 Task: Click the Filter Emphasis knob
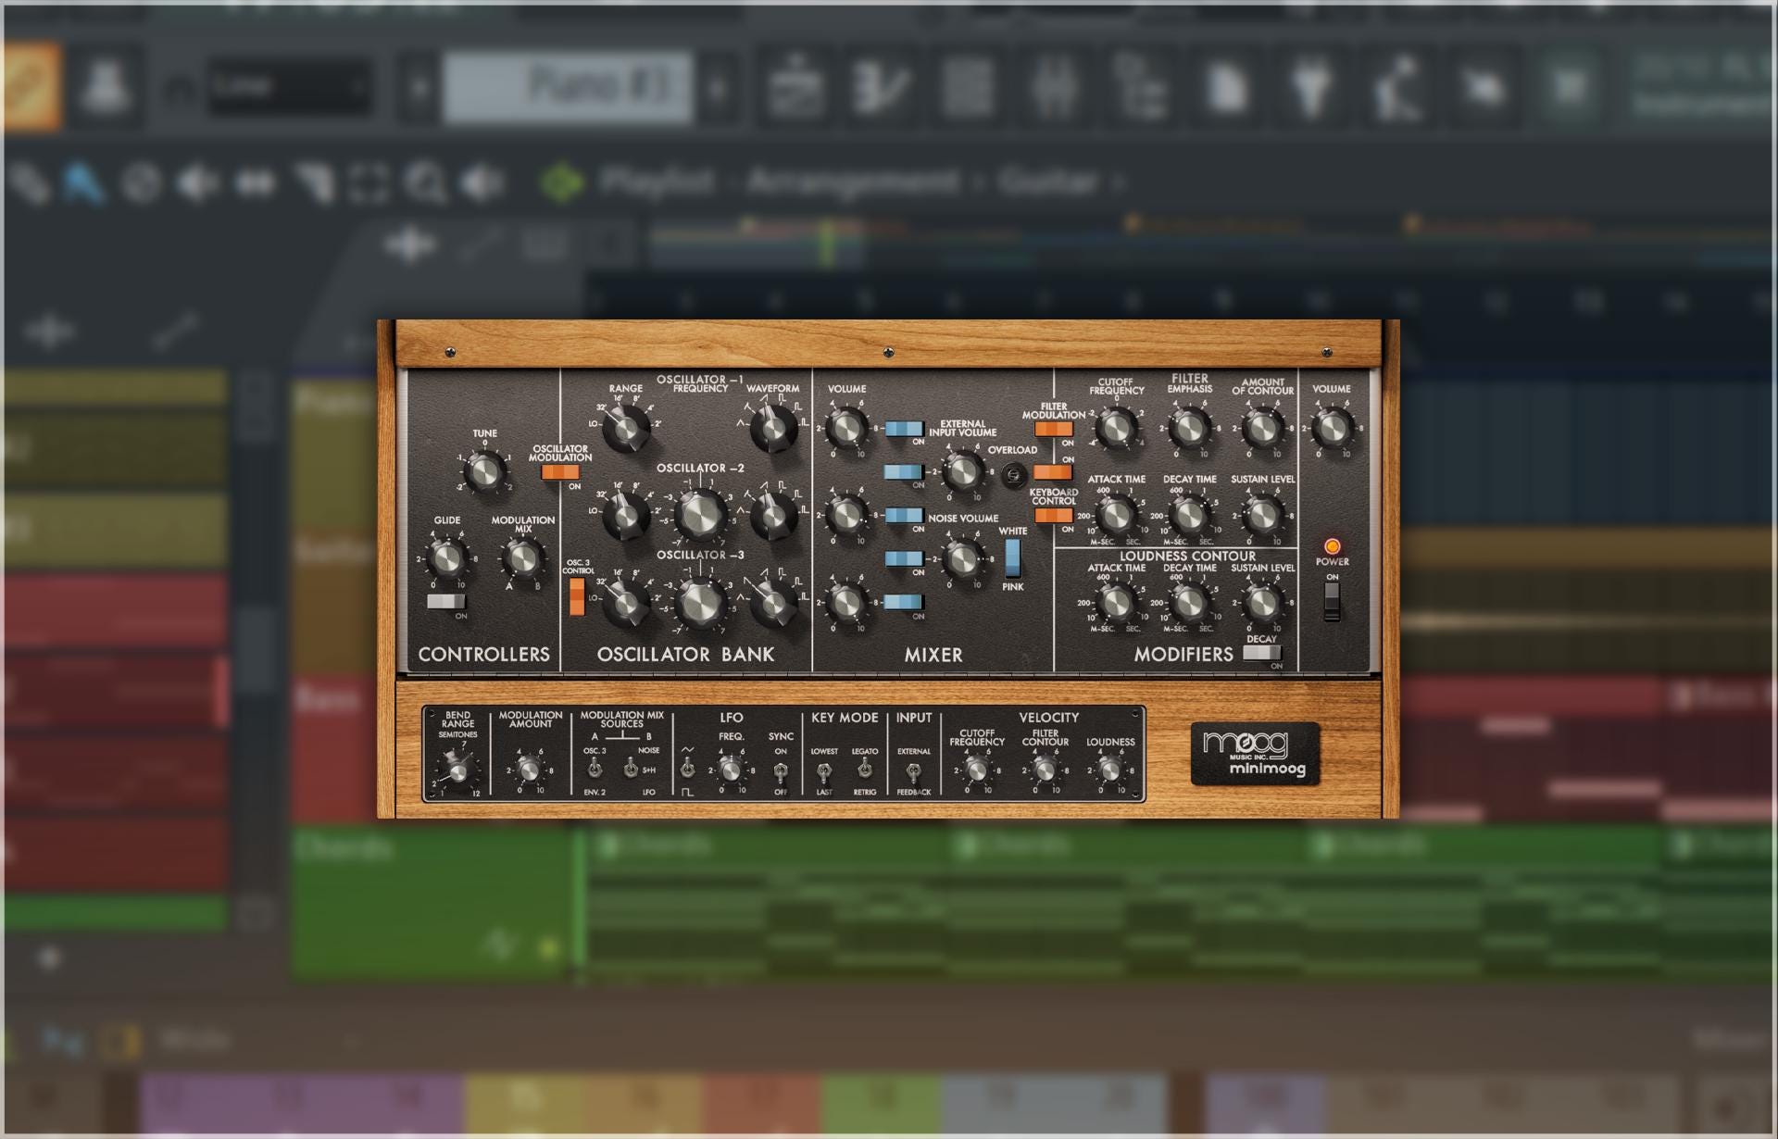point(1189,428)
